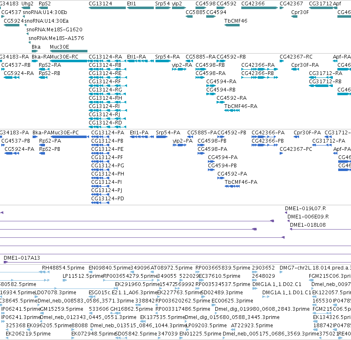
Task: Select the yip2 gene label
Action: 177,4
